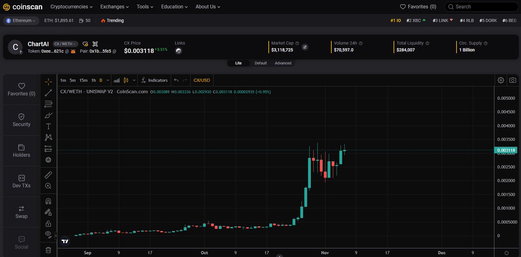521x257 pixels.
Task: Switch to the Advanced chart view
Action: [283, 63]
